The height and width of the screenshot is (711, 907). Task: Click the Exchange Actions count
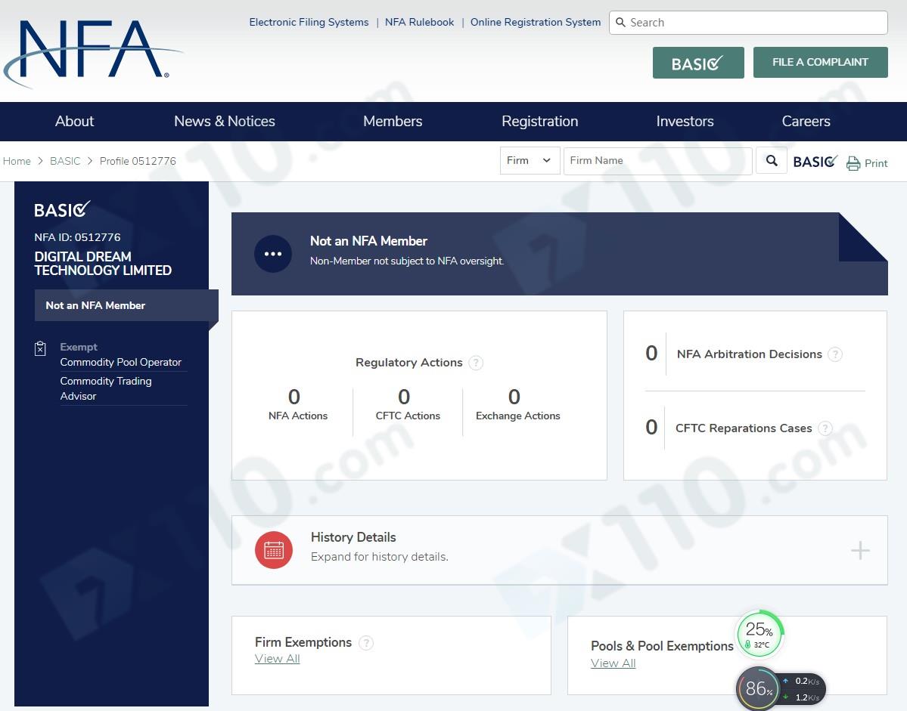pyautogui.click(x=514, y=397)
